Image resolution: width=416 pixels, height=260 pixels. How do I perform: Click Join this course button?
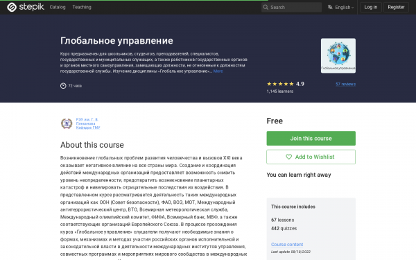[311, 138]
